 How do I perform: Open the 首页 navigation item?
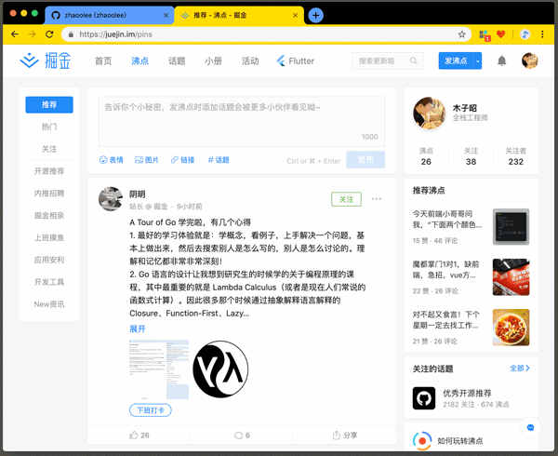point(103,60)
